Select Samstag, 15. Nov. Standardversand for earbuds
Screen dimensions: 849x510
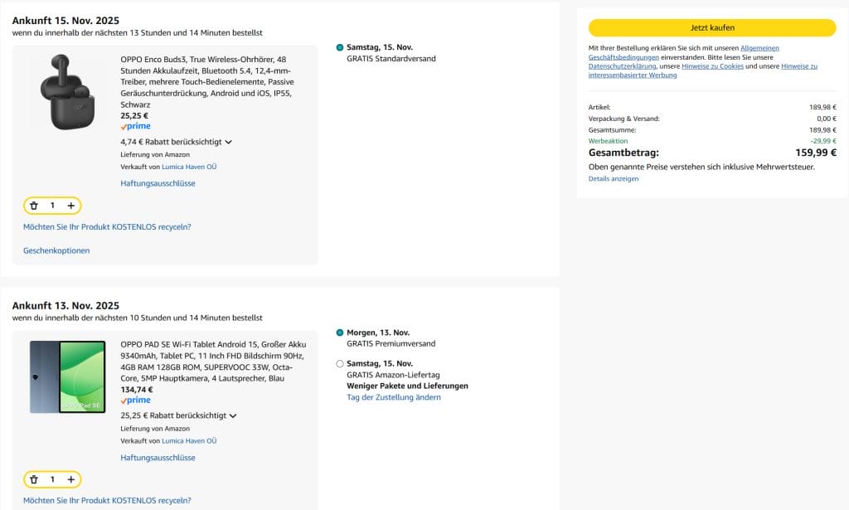pos(340,48)
